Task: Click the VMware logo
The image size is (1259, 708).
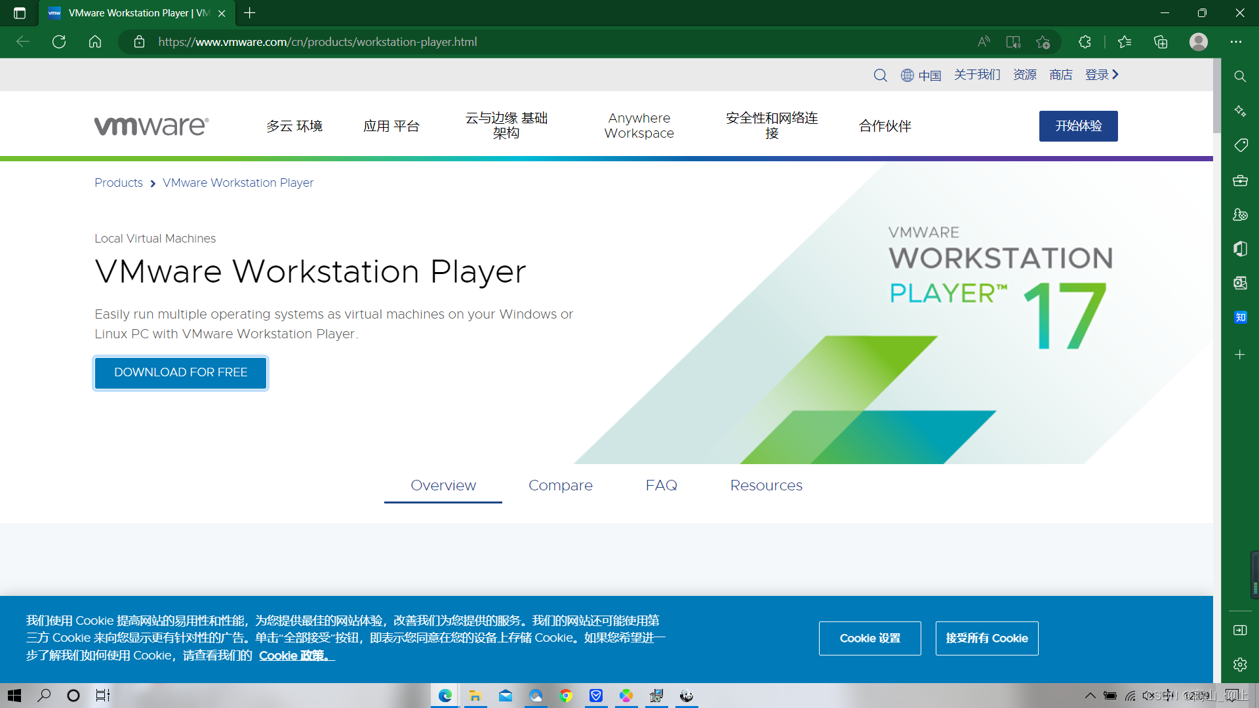Action: (x=151, y=126)
